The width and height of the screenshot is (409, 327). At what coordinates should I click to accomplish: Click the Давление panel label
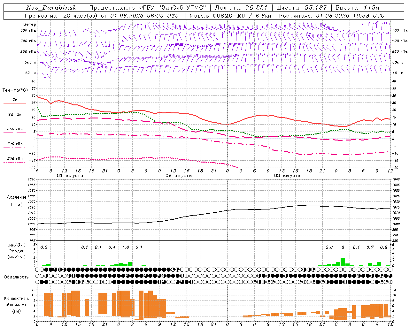click(17, 197)
